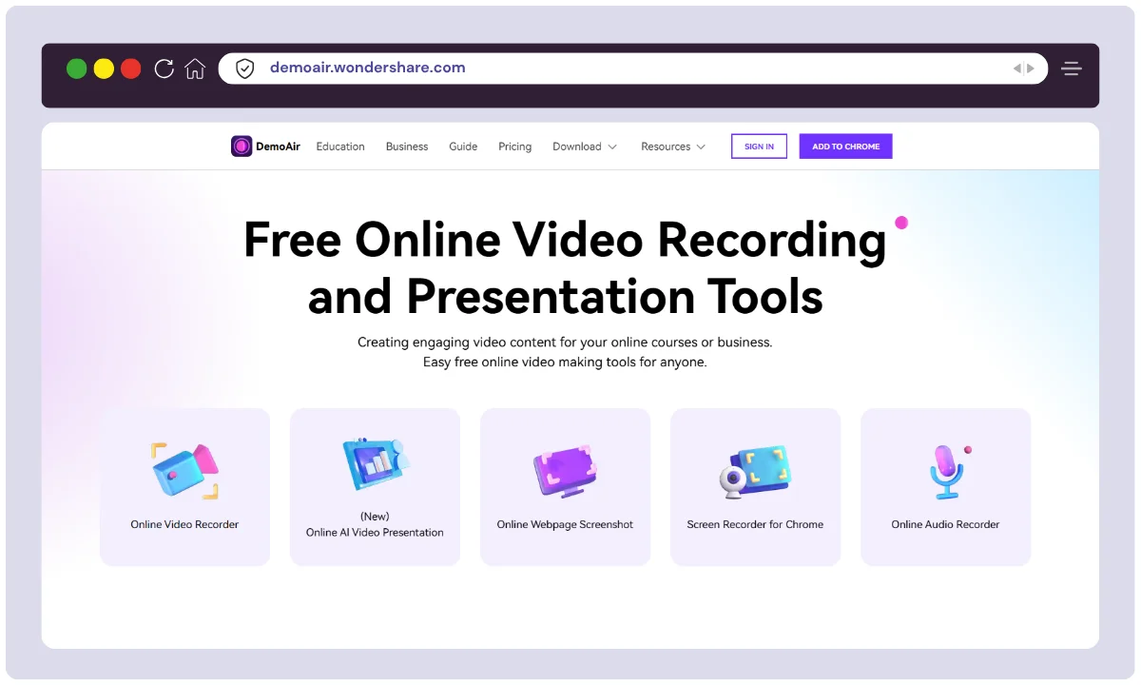This screenshot has width=1141, height=685.
Task: Open the Business menu item
Action: coord(407,147)
